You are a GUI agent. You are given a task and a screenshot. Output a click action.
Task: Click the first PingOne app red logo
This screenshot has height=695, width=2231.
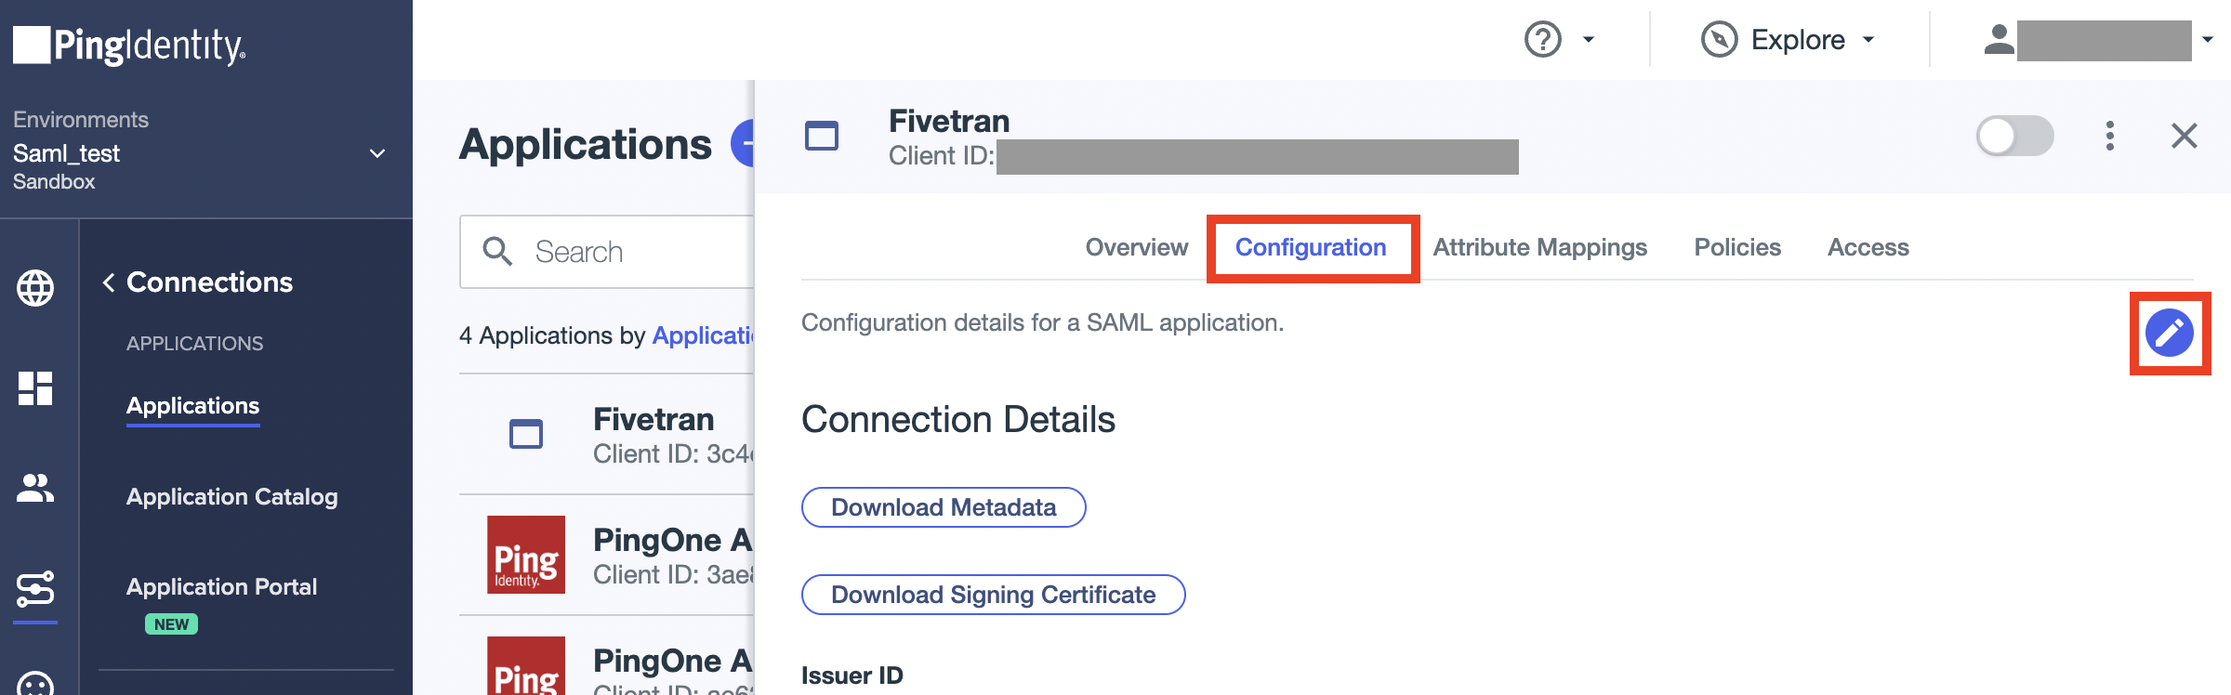[x=526, y=555]
